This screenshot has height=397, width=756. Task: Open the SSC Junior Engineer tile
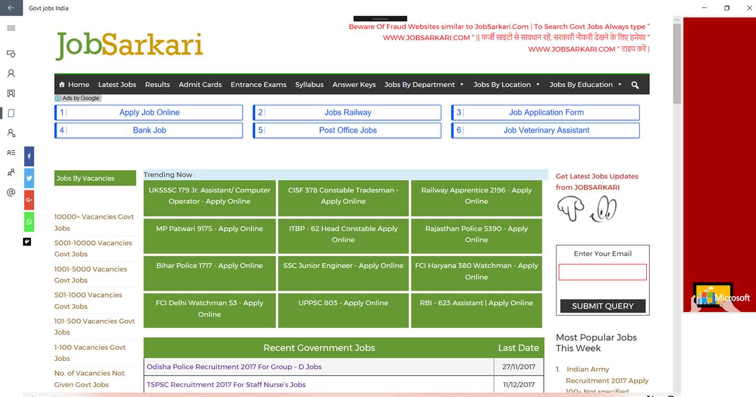click(x=343, y=273)
